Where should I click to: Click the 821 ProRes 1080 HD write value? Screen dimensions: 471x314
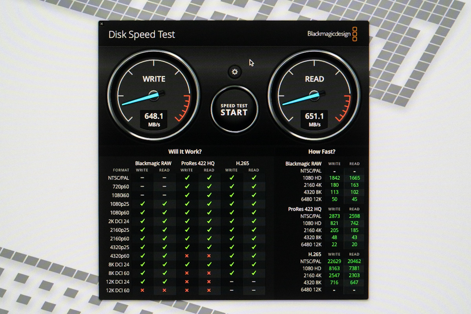click(334, 223)
